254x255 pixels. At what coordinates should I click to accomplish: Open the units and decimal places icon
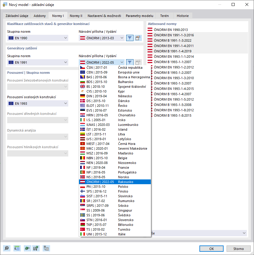pos(17,248)
